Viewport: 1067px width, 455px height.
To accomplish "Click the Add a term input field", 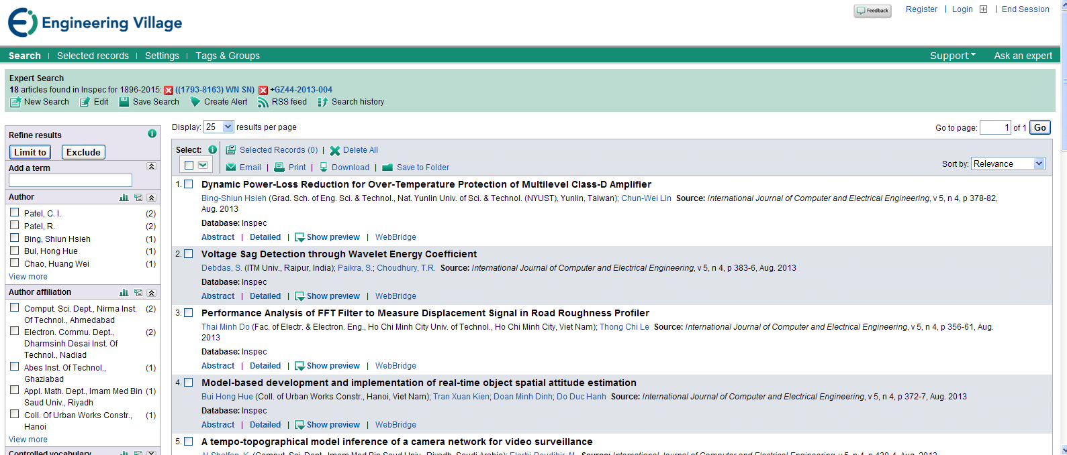I will point(71,180).
